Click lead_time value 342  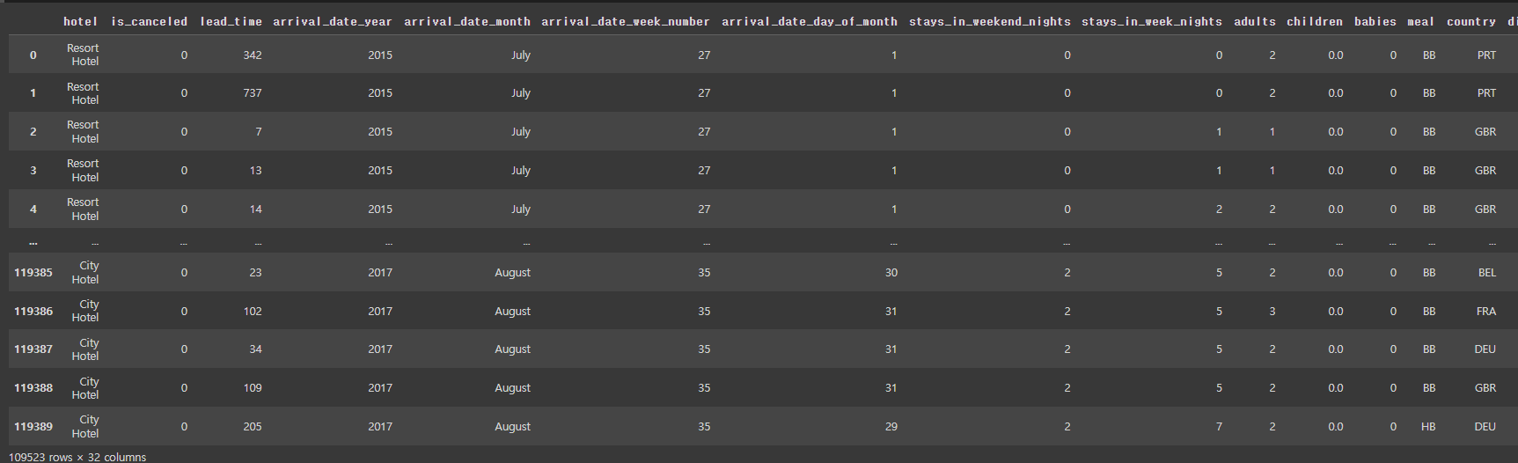253,55
